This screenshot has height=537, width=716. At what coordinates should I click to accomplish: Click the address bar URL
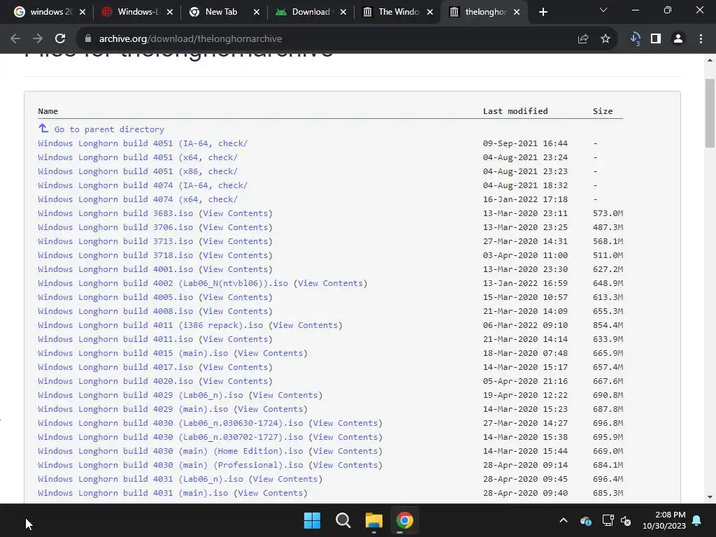[x=190, y=39]
